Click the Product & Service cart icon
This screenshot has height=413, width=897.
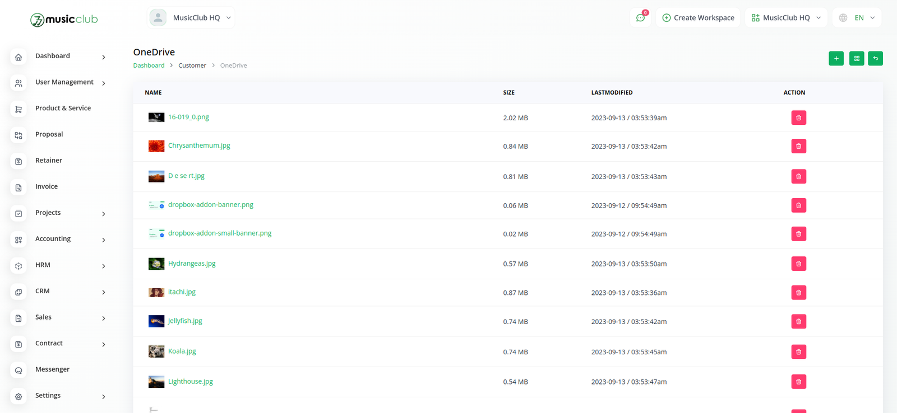[19, 109]
